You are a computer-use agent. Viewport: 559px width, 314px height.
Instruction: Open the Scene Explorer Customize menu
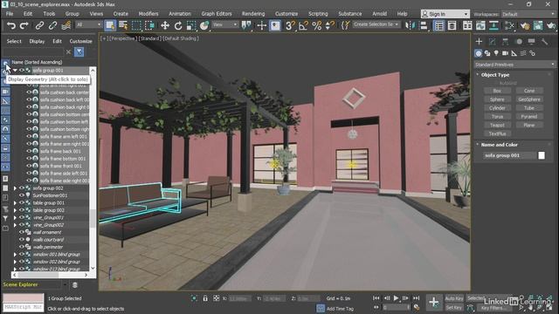point(81,41)
